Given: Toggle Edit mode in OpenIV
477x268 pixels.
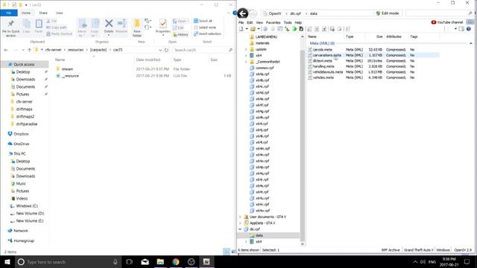Looking at the screenshot, I should coord(388,13).
